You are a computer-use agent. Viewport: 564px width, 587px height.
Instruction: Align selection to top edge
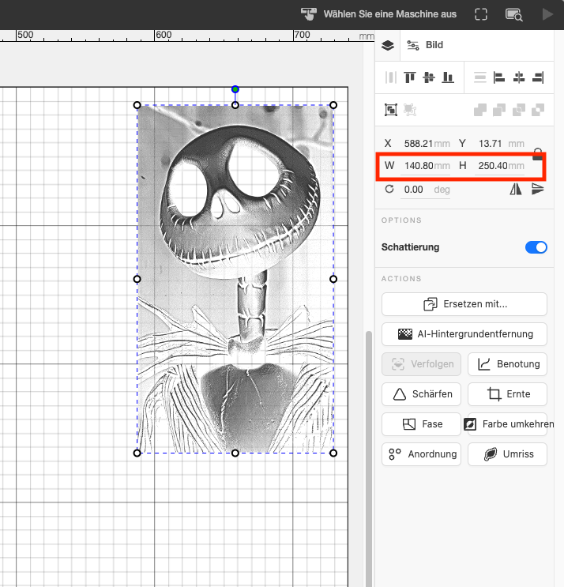click(410, 77)
